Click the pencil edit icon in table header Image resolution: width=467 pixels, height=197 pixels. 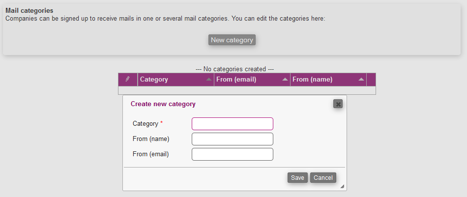128,79
